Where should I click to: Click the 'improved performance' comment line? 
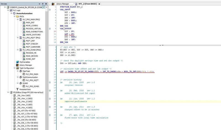[76, 102]
